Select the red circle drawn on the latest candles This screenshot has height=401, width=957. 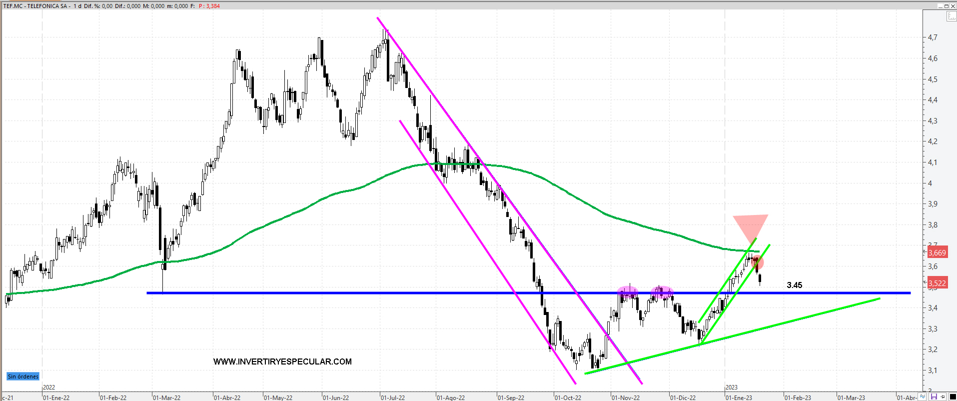pyautogui.click(x=758, y=262)
